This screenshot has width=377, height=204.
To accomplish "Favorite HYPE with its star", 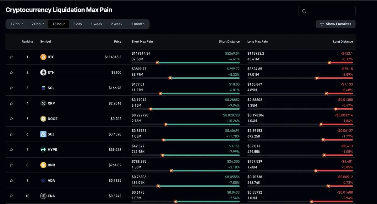I will pyautogui.click(x=11, y=150).
